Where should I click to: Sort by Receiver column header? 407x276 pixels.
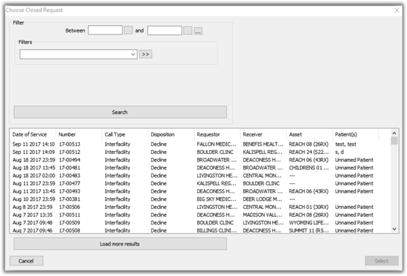click(263, 134)
